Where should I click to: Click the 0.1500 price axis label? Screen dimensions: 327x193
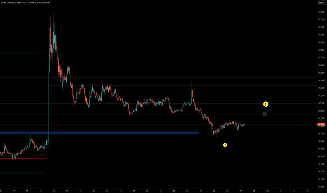(321, 149)
